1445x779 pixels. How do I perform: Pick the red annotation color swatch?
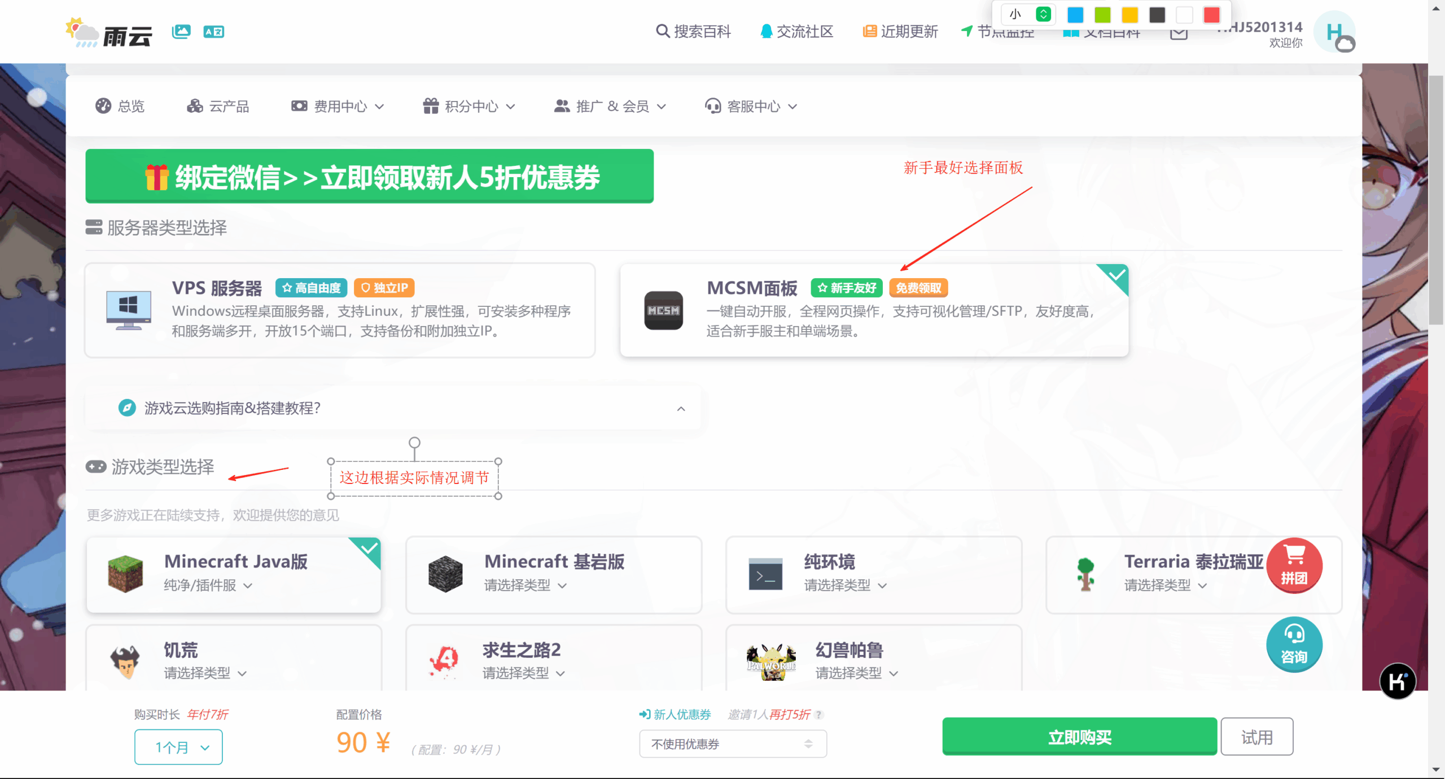tap(1212, 15)
